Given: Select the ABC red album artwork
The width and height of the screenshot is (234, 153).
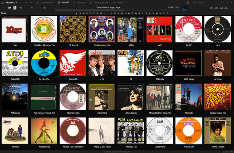Looking at the screenshot, I should coord(160,29).
